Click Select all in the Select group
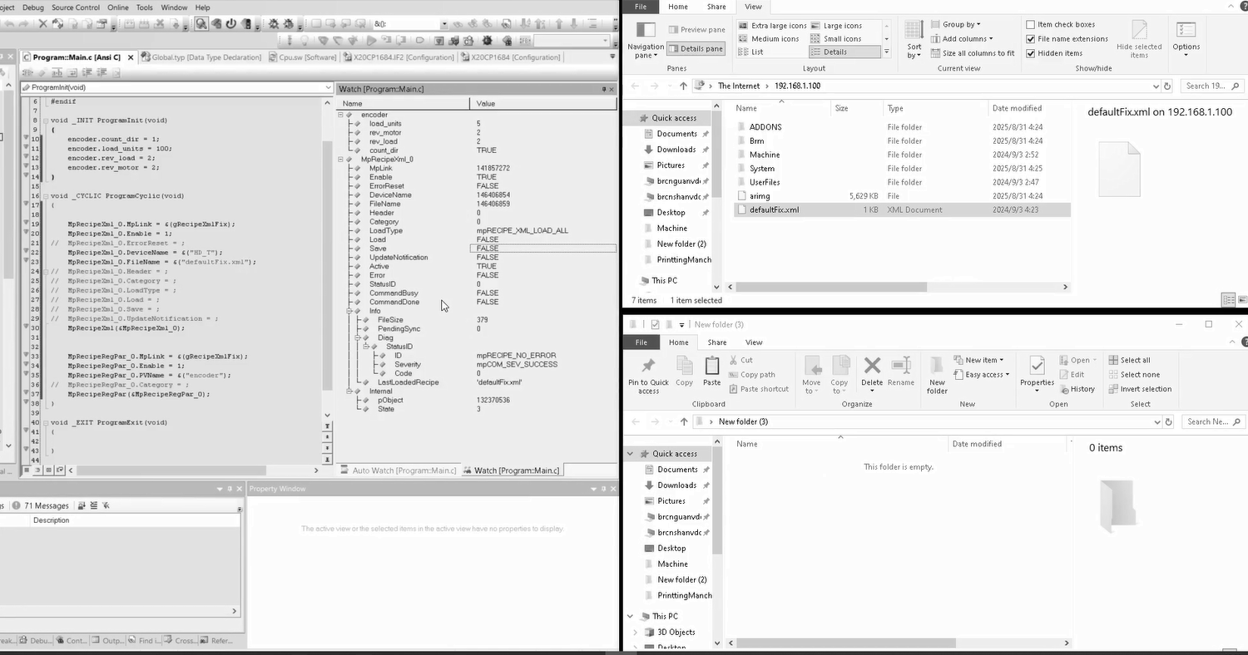 1129,361
